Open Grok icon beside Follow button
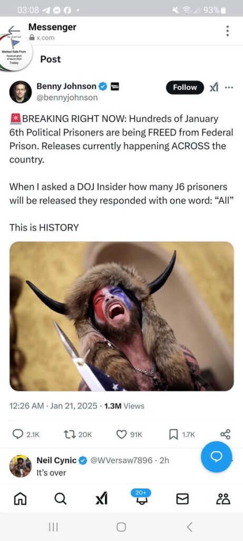 (214, 88)
